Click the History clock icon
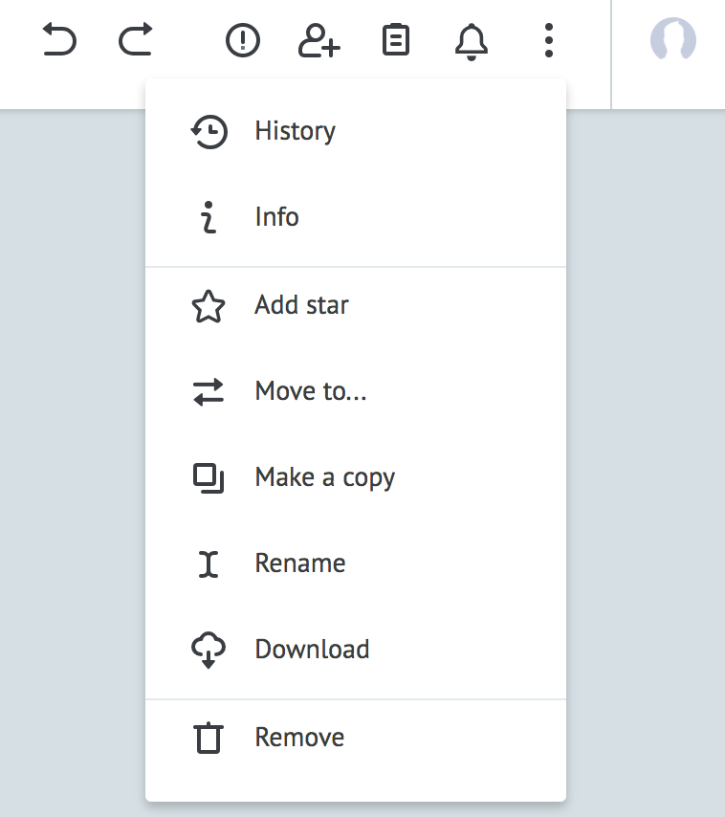 [209, 131]
